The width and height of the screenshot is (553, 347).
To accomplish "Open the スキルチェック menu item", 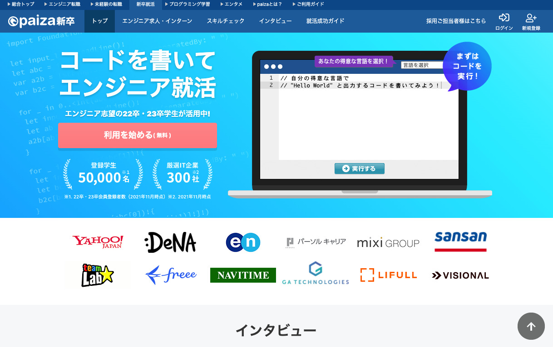I will tap(226, 21).
